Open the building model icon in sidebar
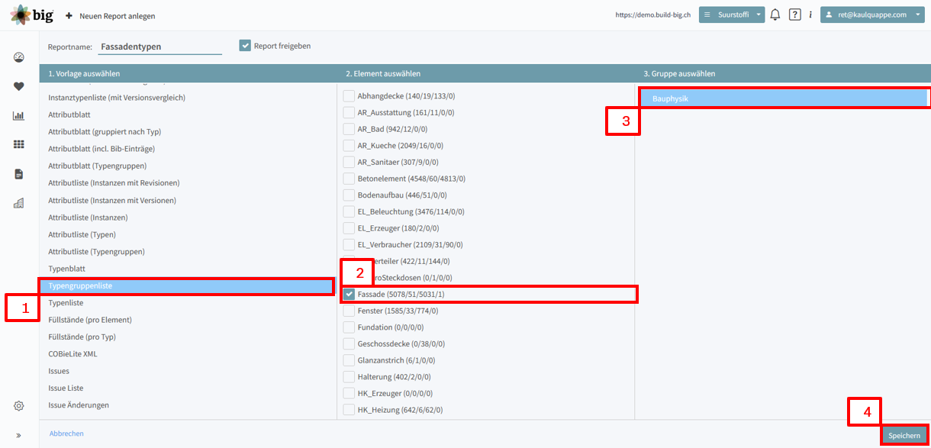 [19, 203]
